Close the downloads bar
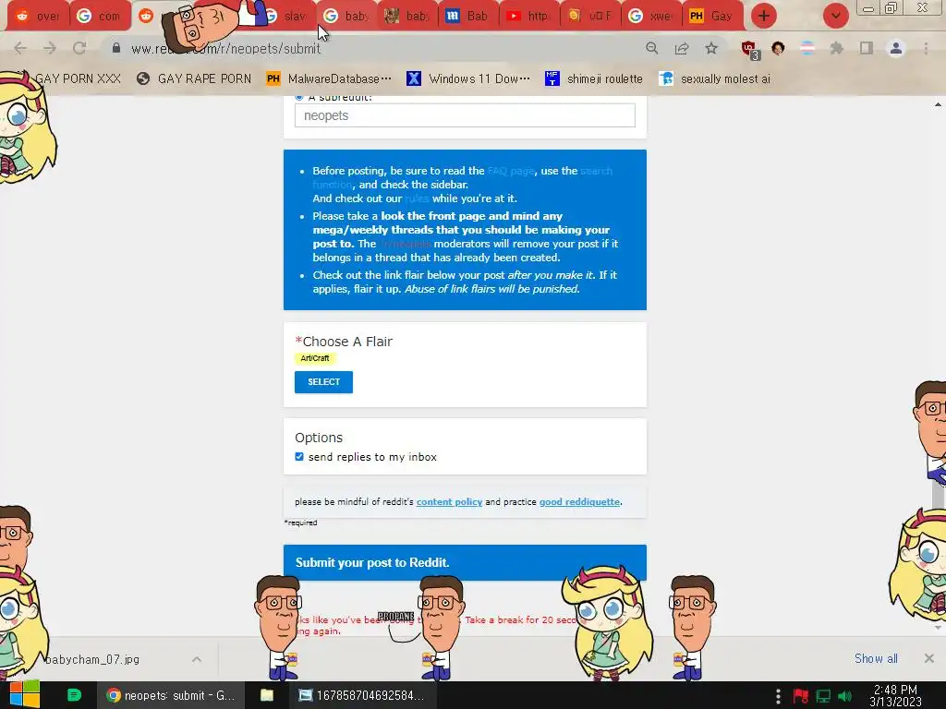The width and height of the screenshot is (946, 709). pos(929,658)
